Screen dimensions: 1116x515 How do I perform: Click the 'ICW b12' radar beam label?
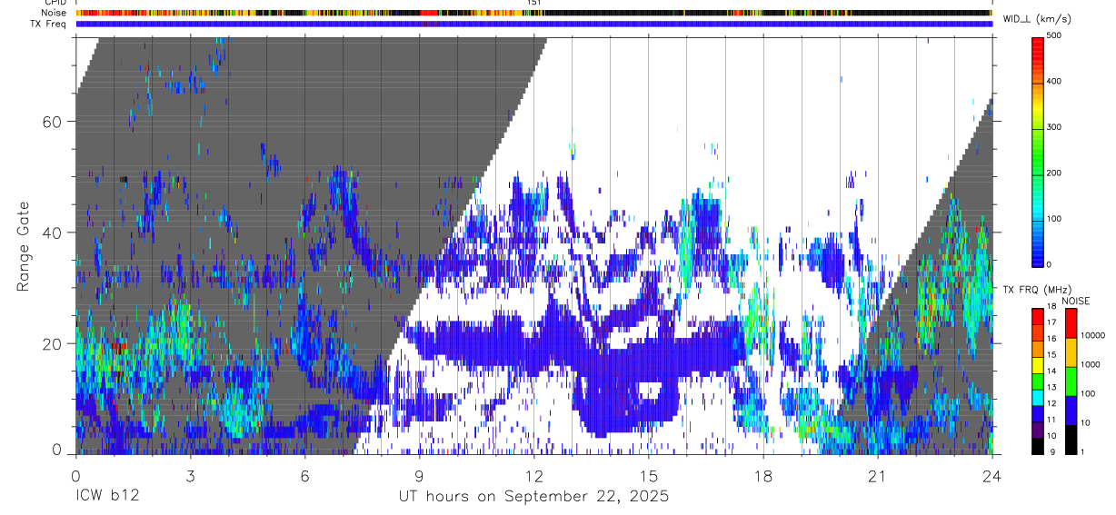(x=107, y=497)
